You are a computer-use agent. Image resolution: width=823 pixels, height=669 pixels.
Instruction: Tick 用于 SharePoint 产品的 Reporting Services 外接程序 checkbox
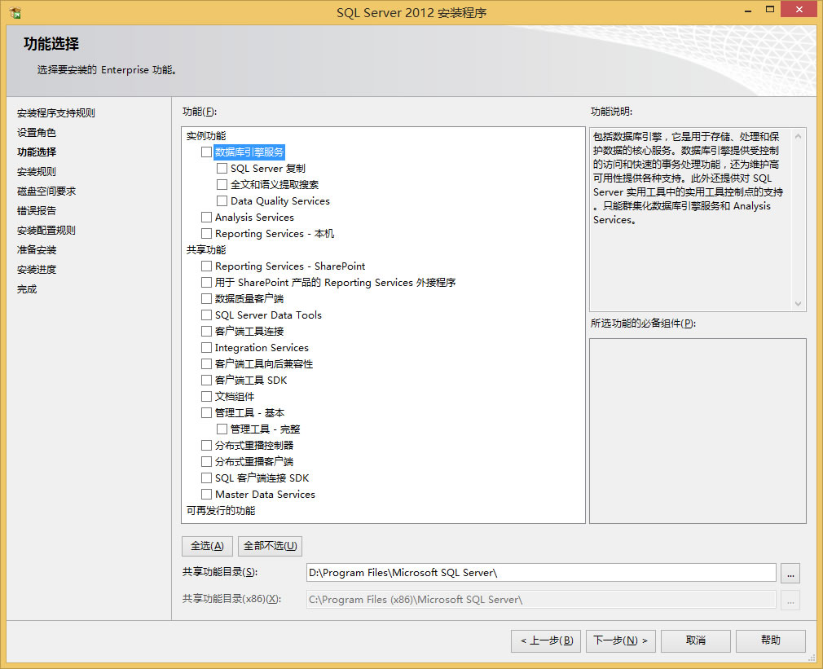[x=206, y=282]
